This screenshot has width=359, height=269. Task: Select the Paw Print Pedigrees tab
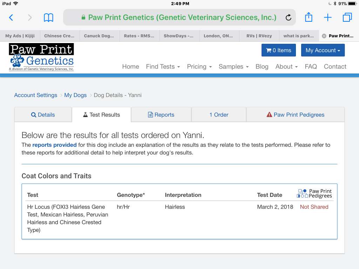pos(295,115)
